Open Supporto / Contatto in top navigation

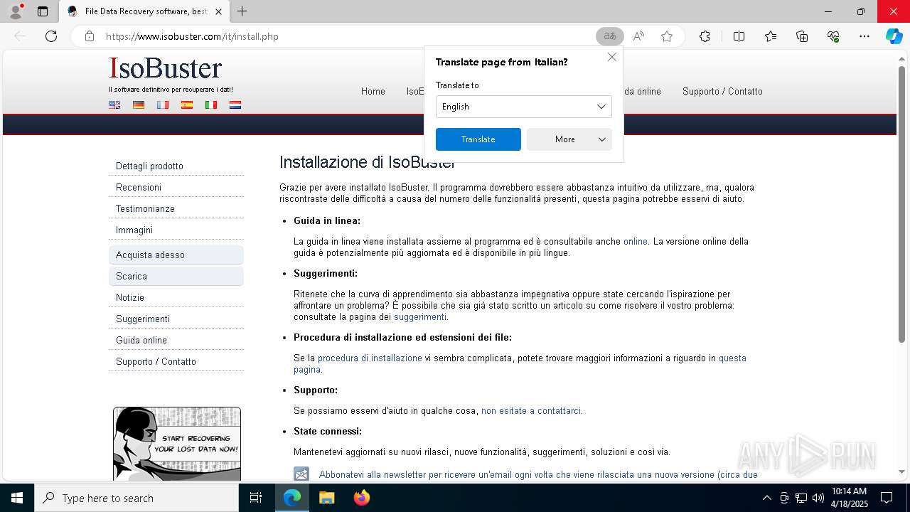click(722, 91)
